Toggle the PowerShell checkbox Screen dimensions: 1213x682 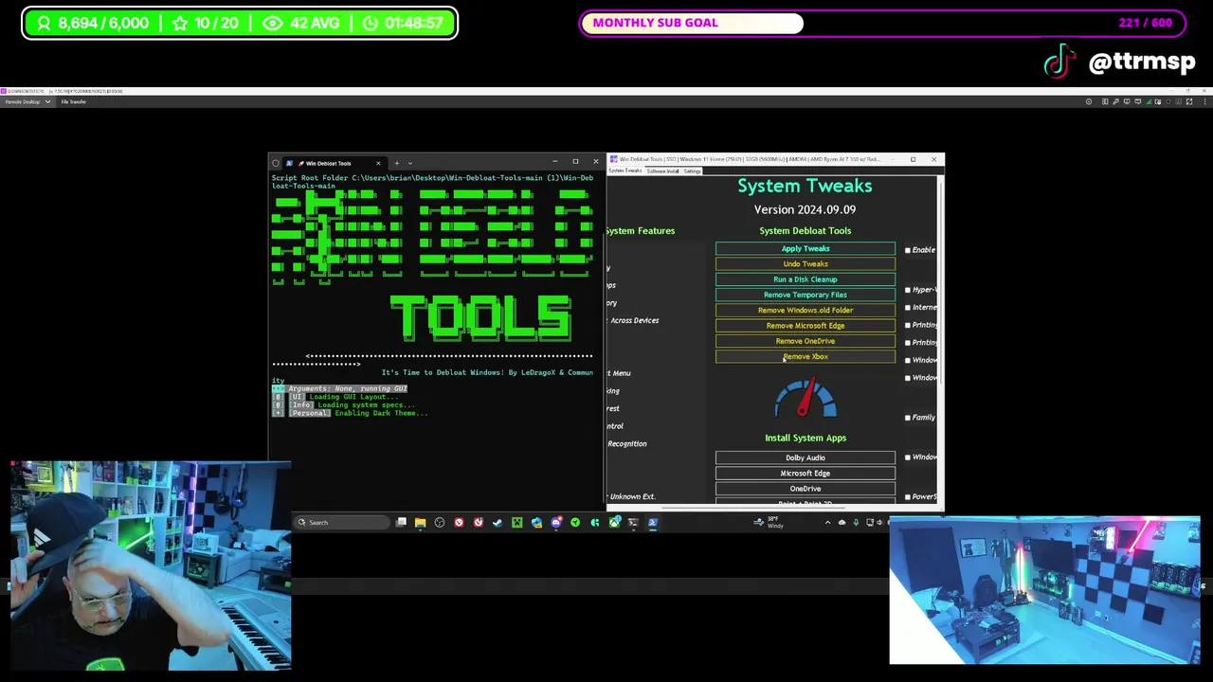(x=908, y=497)
